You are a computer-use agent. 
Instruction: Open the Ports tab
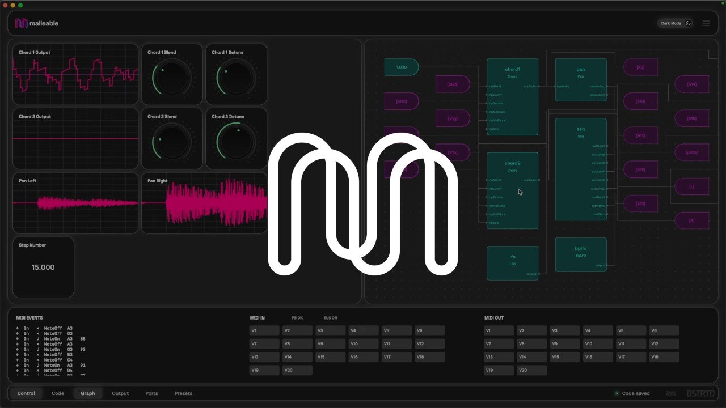point(151,393)
